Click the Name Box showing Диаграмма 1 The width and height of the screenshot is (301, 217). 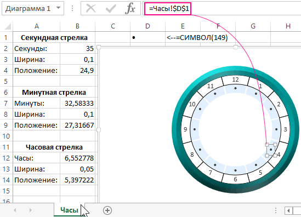[33, 8]
